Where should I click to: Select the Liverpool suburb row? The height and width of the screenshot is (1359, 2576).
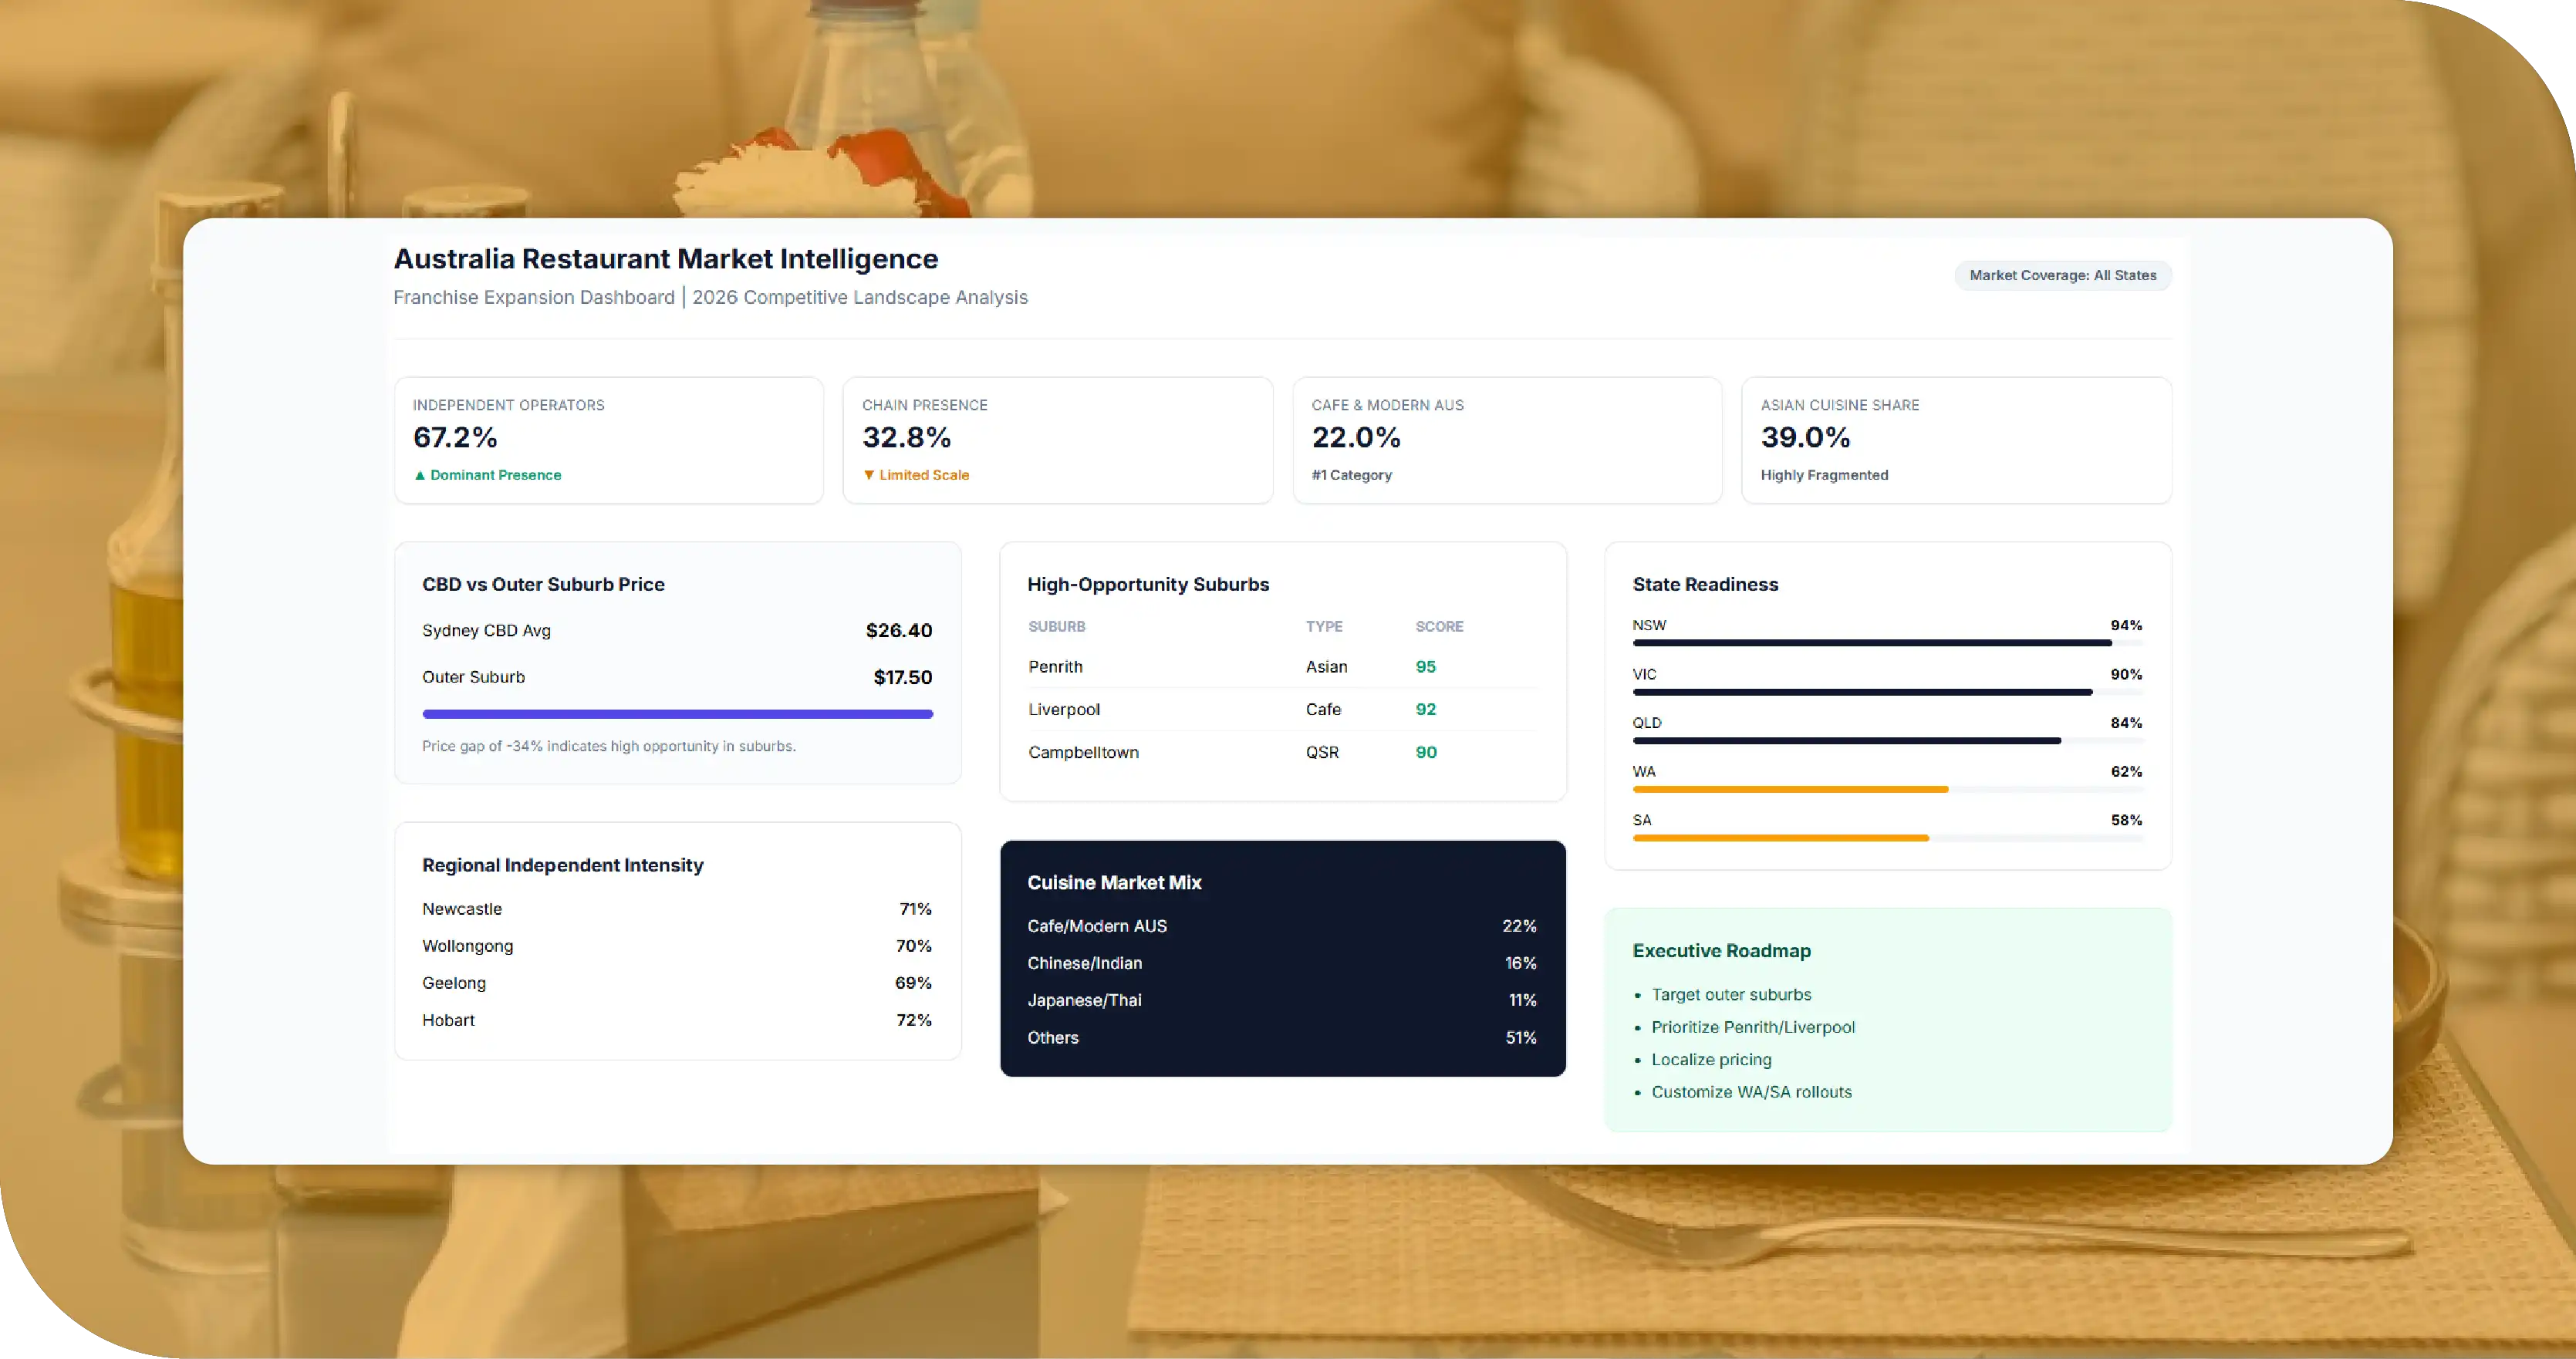tap(1282, 709)
